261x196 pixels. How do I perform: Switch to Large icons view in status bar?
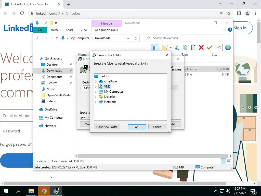pyautogui.click(x=229, y=161)
